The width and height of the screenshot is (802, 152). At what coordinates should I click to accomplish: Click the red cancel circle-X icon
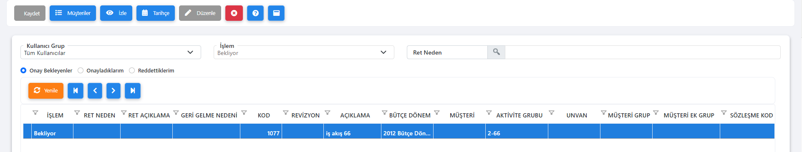coord(234,13)
